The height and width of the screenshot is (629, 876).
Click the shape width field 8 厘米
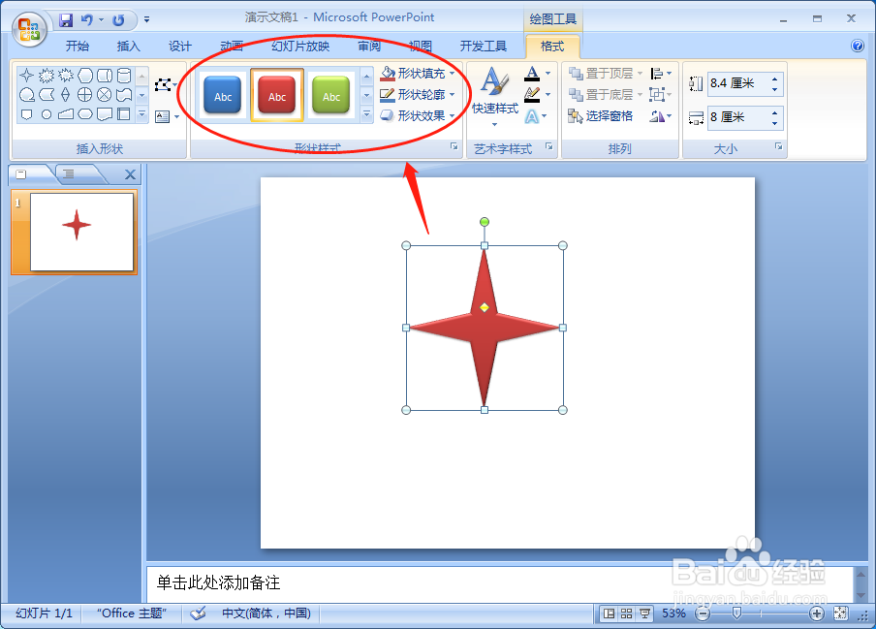point(738,117)
